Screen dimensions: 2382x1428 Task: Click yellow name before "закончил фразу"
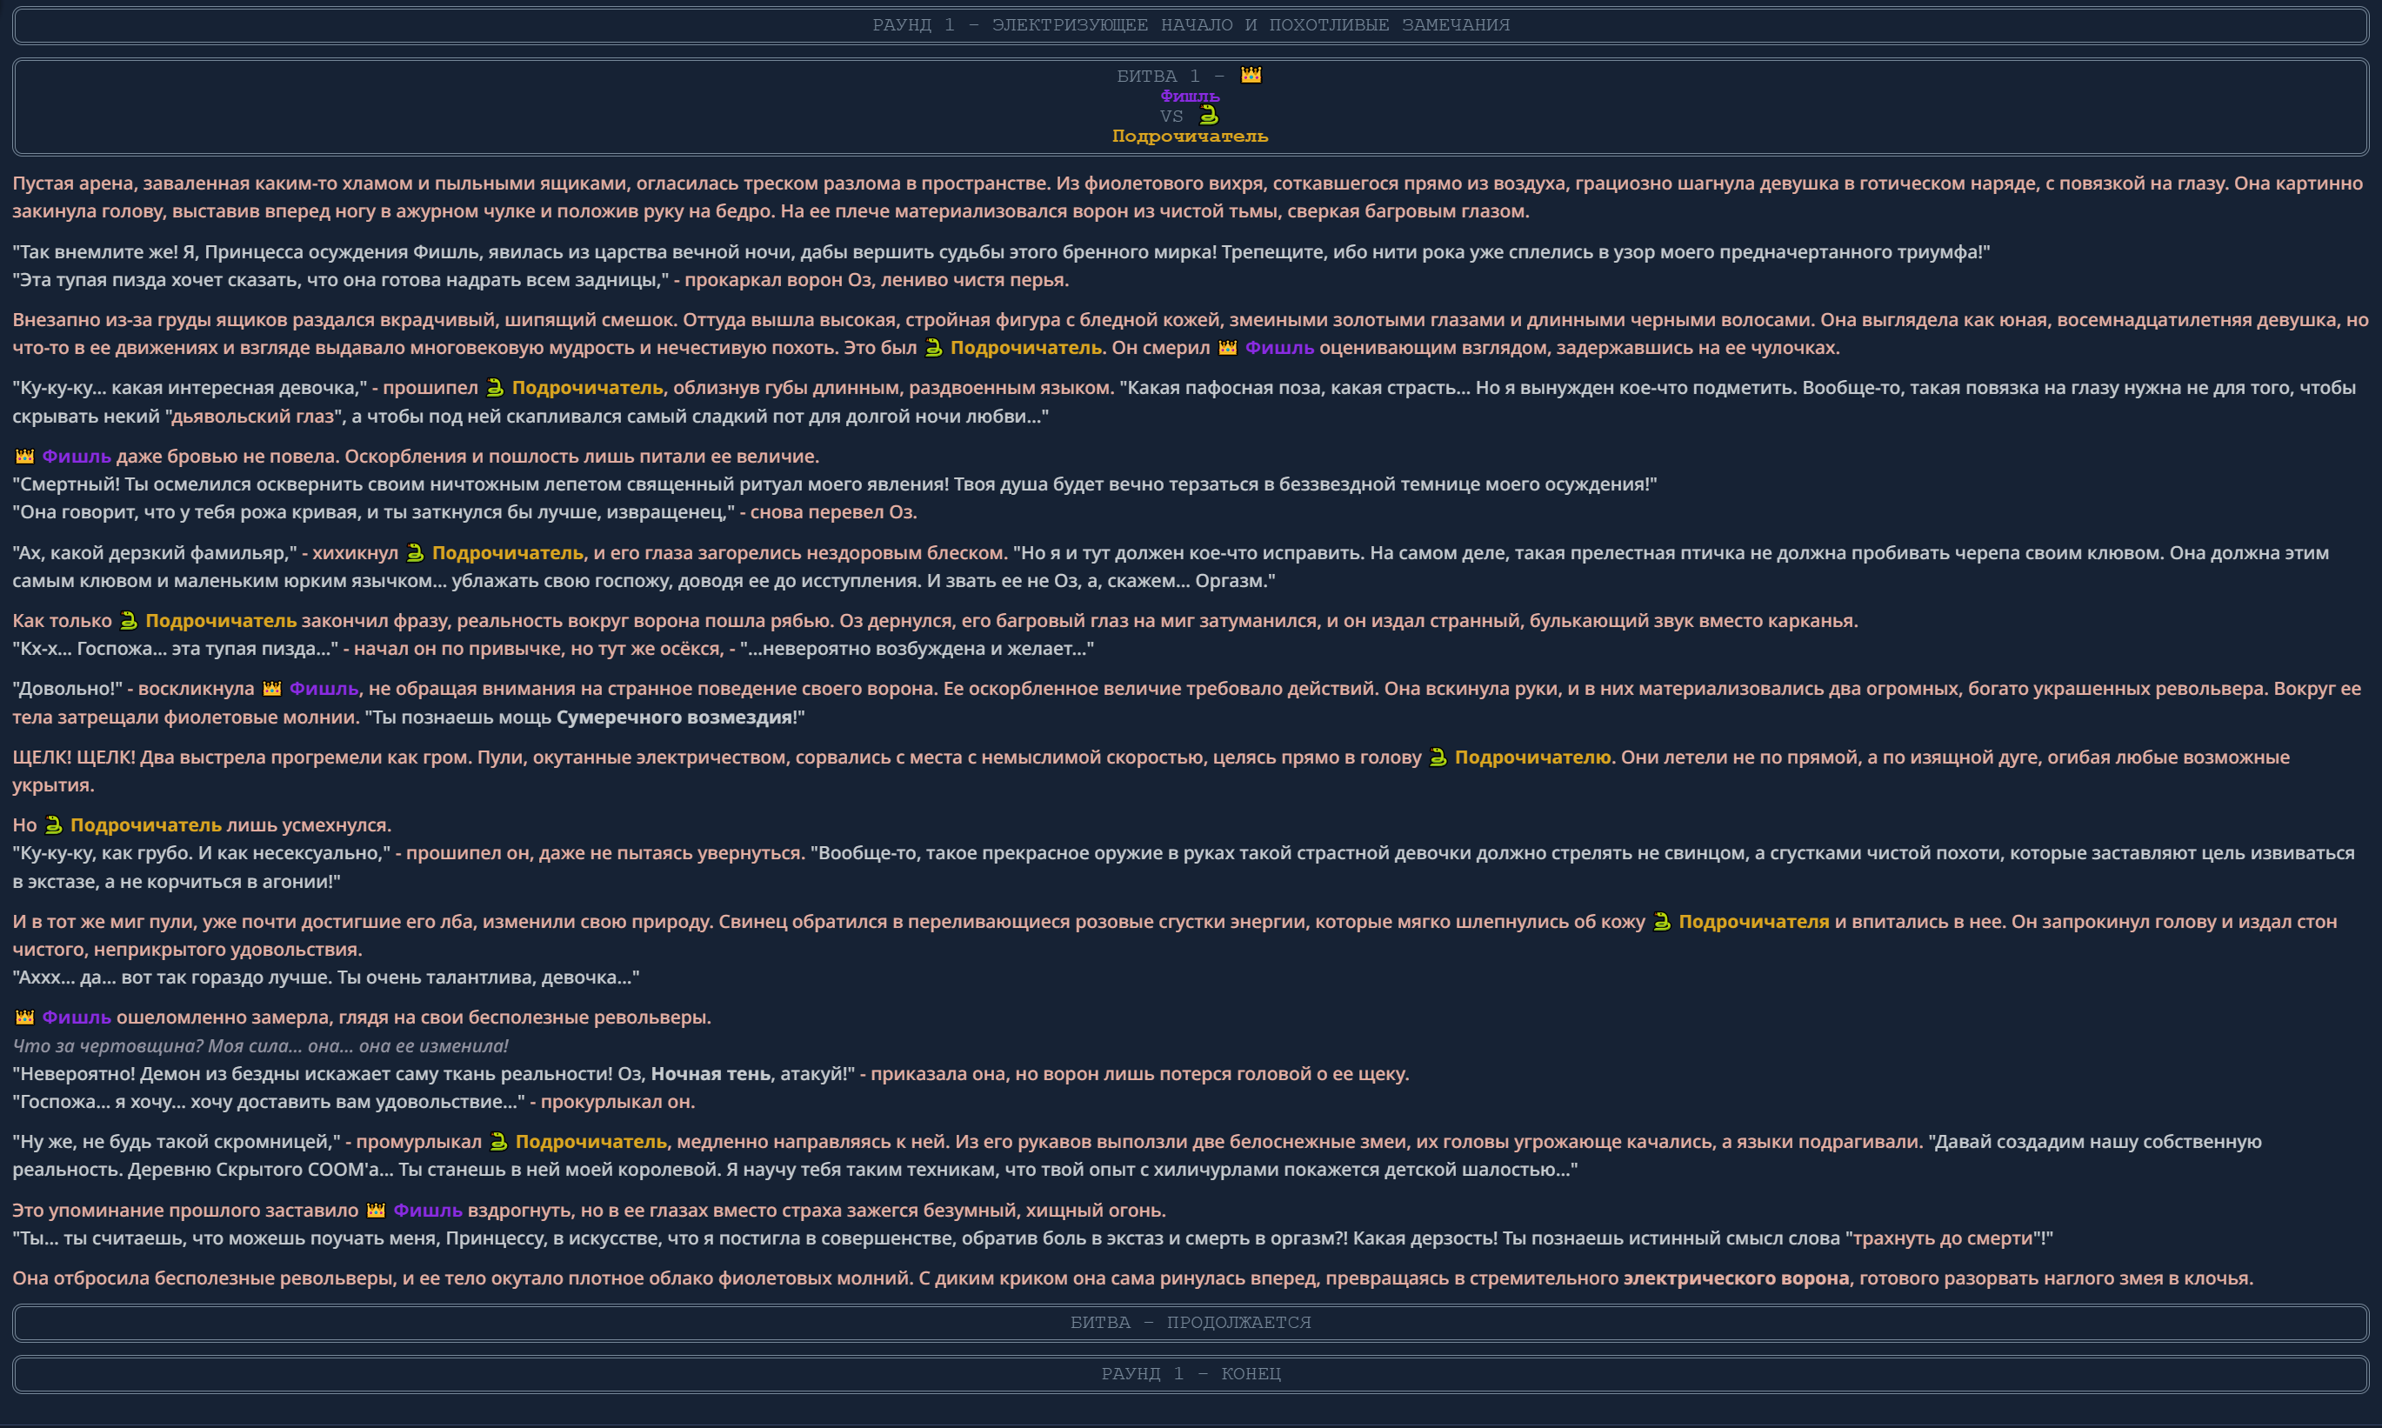pyautogui.click(x=221, y=621)
